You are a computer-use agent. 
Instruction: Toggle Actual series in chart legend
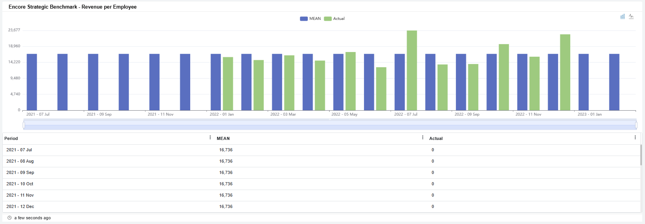(335, 18)
